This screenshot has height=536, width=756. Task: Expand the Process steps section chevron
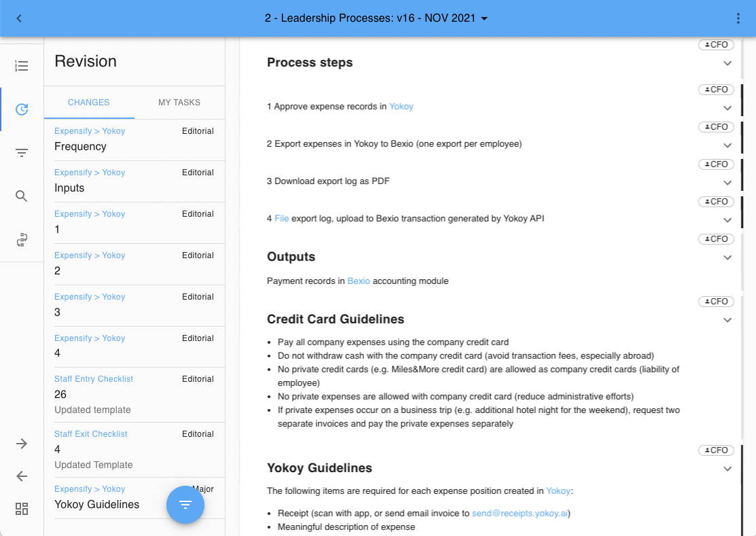point(727,63)
